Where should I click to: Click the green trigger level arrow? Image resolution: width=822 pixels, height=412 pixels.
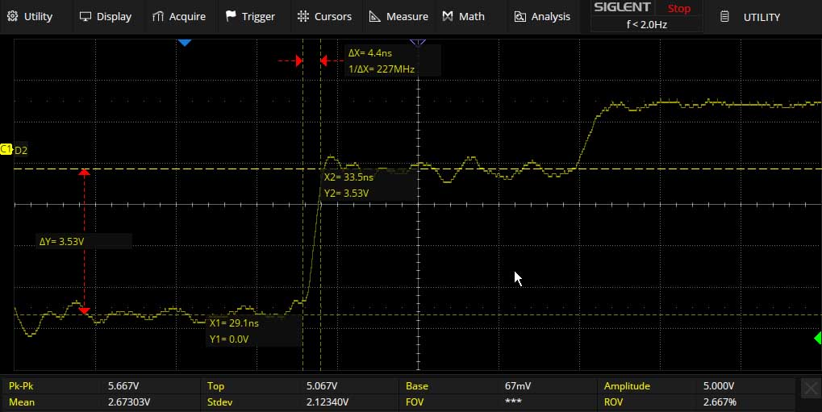(x=817, y=336)
